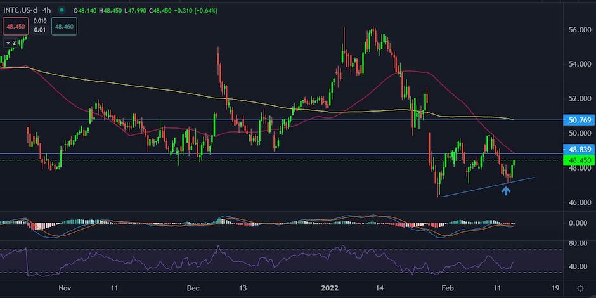Viewport: 596px width, 298px height.
Task: Select the blue rising trendline drawing
Action: pos(488,186)
